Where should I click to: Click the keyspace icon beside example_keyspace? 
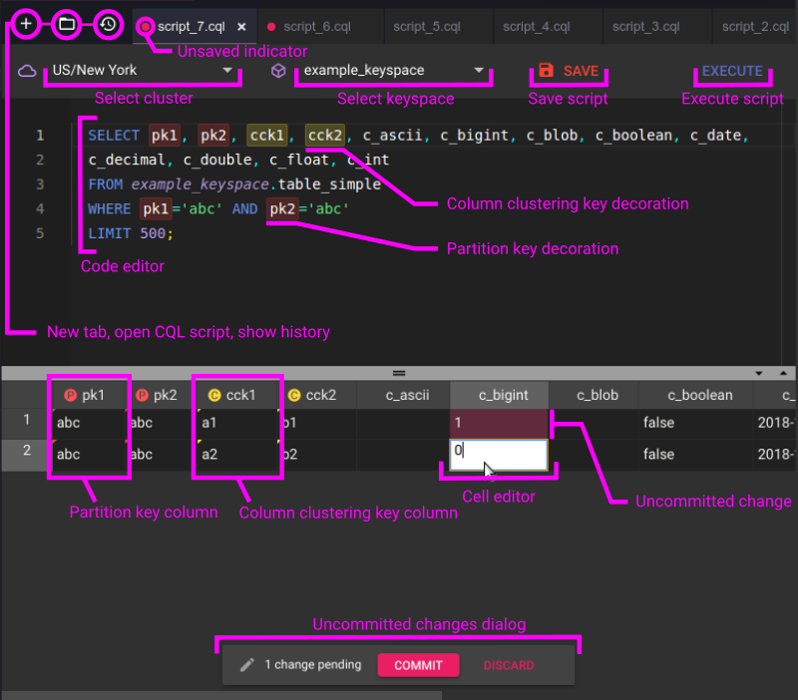click(x=278, y=71)
